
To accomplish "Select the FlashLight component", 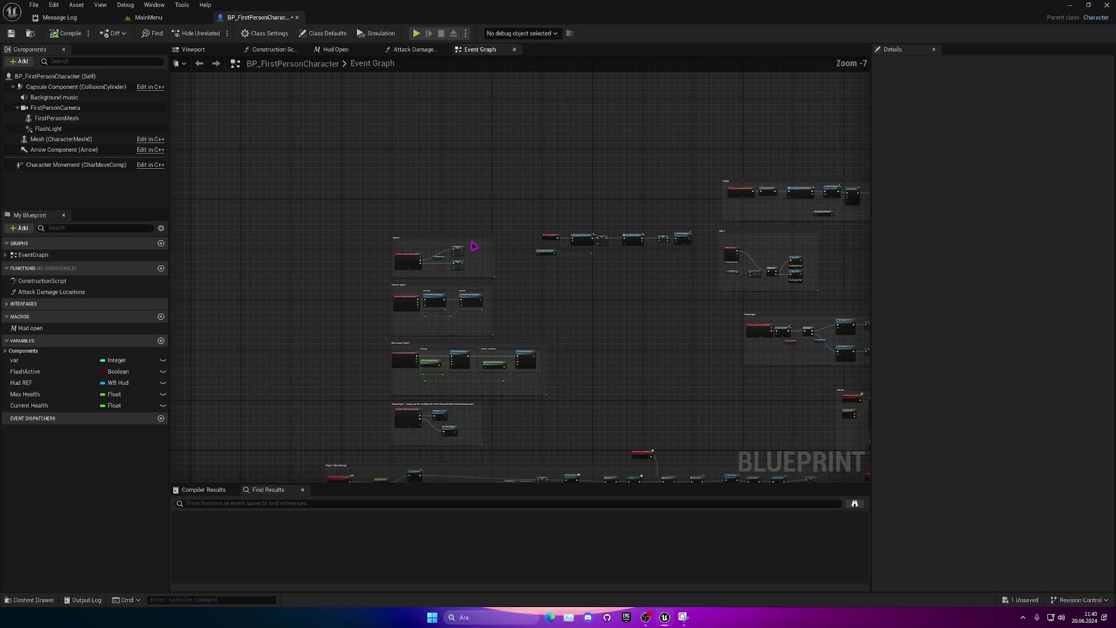I will coord(48,129).
